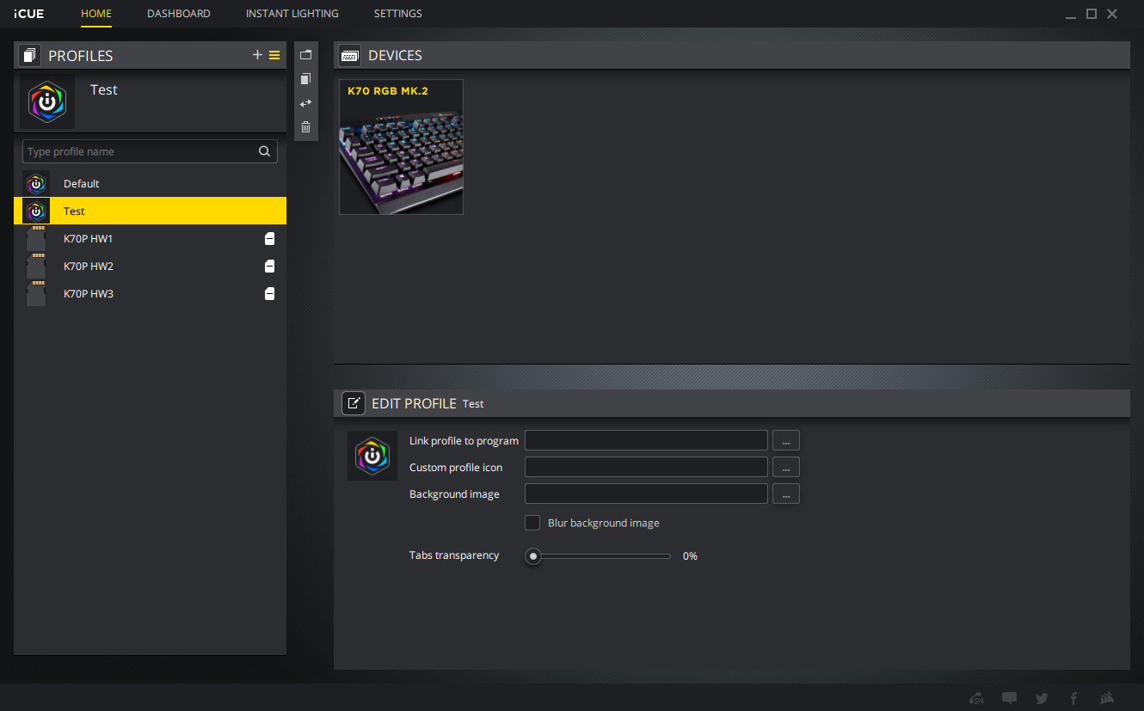Open the SETTINGS tab

click(x=398, y=14)
